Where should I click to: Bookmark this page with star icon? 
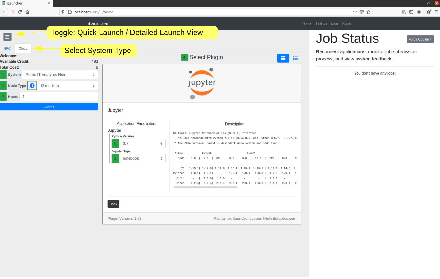[x=368, y=12]
